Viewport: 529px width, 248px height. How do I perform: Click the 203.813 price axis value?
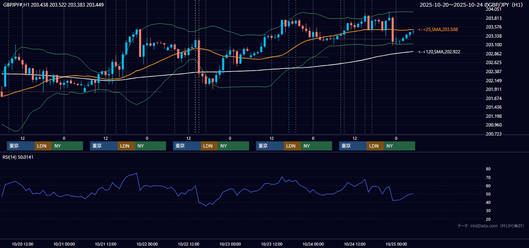pyautogui.click(x=493, y=18)
